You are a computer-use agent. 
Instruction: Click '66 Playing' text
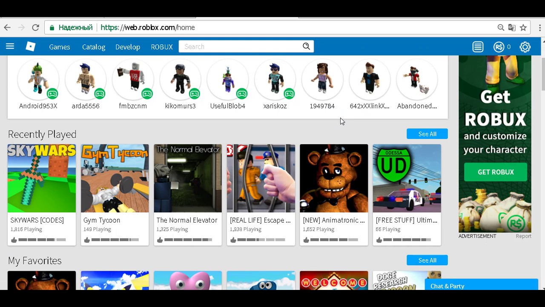click(x=388, y=229)
